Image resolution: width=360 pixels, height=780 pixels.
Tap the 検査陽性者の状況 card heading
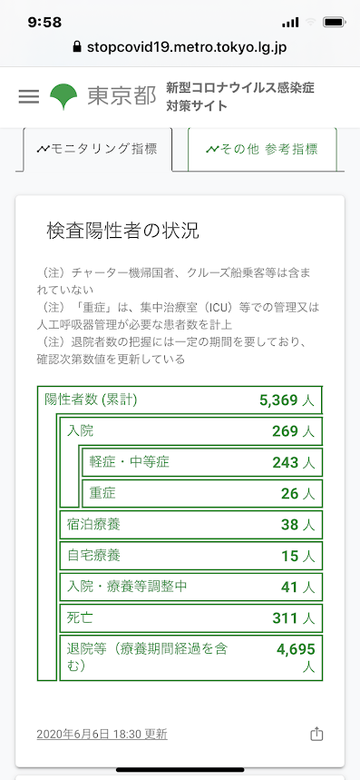(122, 231)
